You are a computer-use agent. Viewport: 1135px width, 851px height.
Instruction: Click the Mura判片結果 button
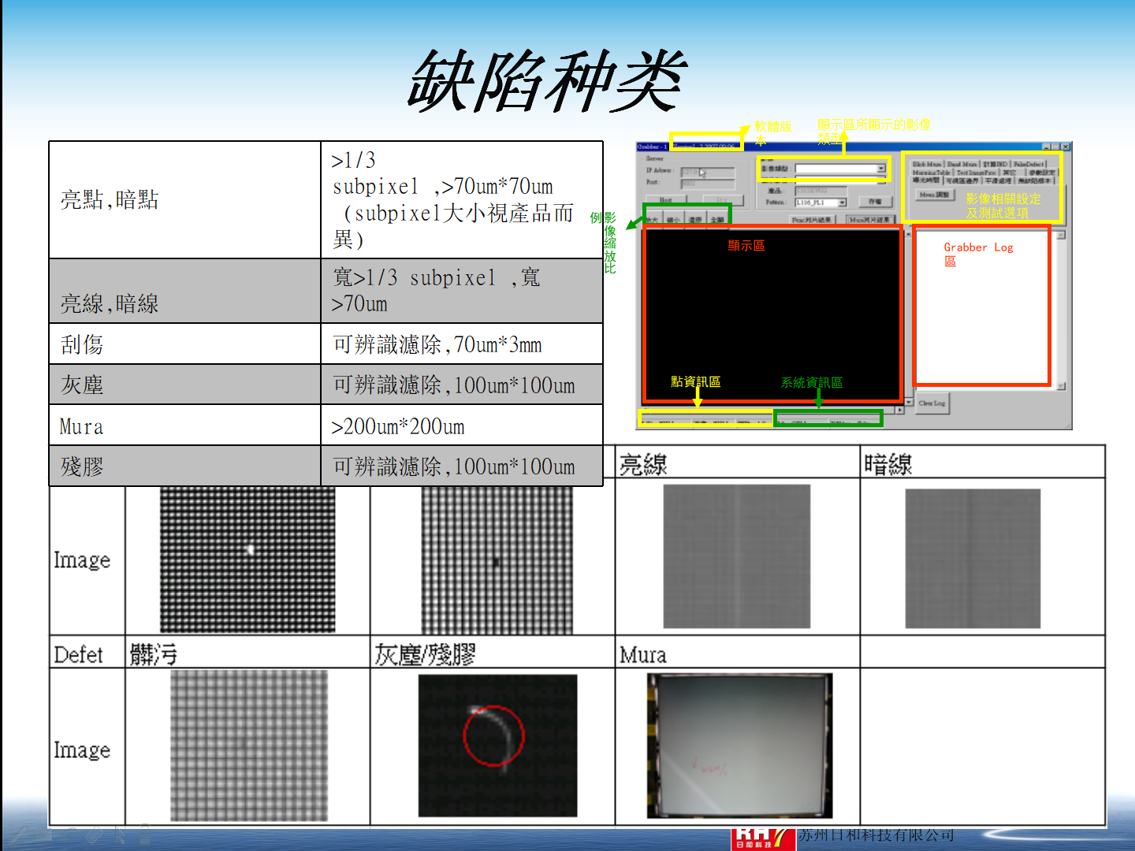[x=870, y=220]
